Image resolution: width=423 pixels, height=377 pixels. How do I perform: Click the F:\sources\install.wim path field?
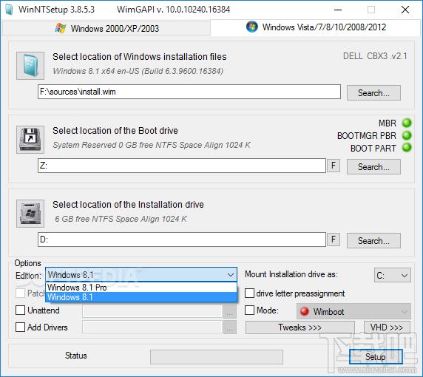pos(189,92)
